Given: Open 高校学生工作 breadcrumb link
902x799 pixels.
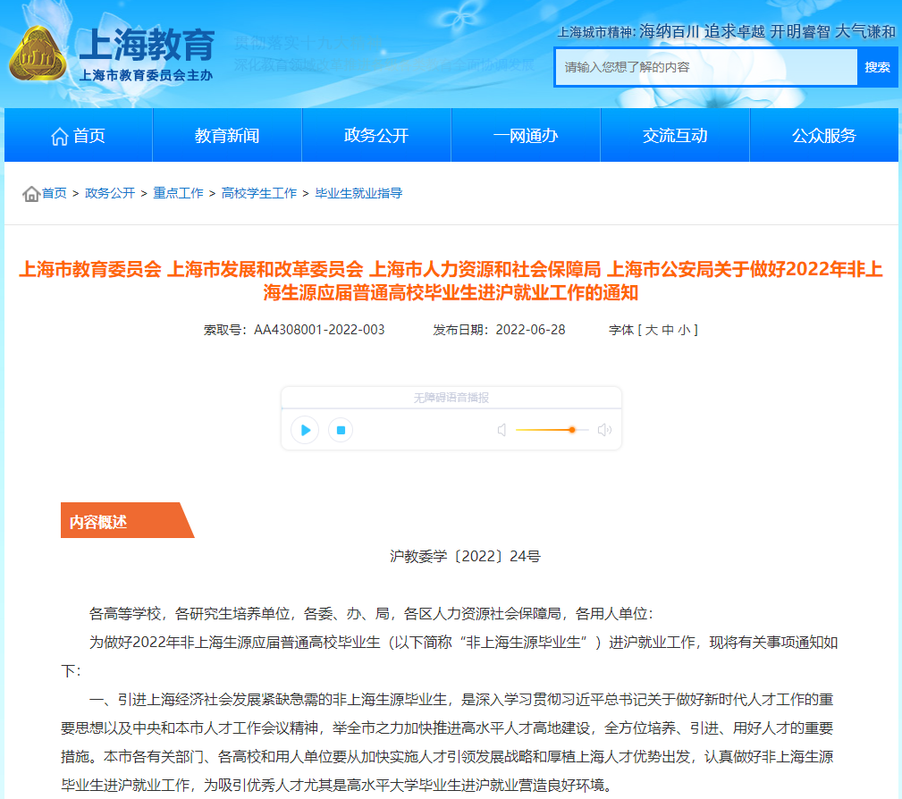Looking at the screenshot, I should pyautogui.click(x=259, y=193).
